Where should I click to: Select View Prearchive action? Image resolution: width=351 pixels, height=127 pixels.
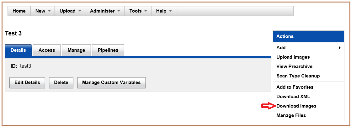coord(294,66)
